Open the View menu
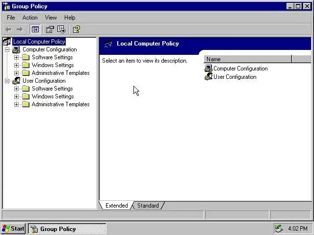Screen dimensions: 314x235 click(x=51, y=18)
